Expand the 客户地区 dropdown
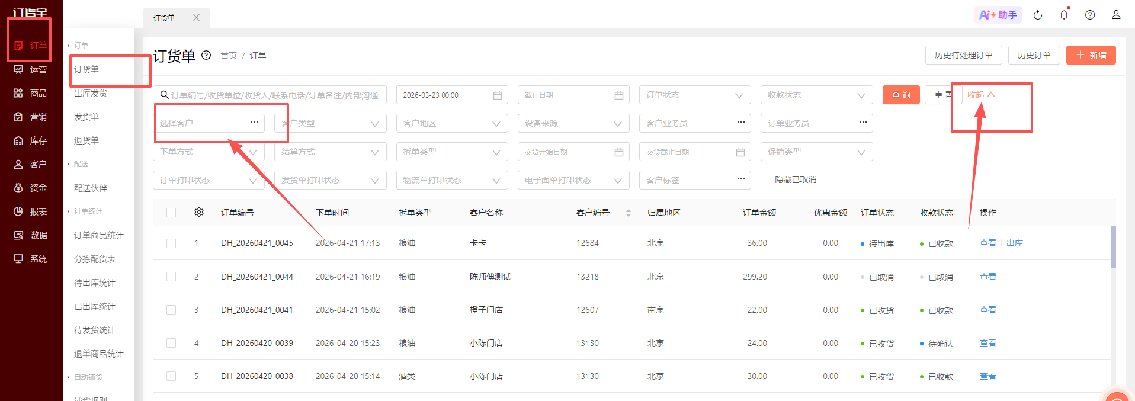The width and height of the screenshot is (1135, 401). [x=452, y=123]
